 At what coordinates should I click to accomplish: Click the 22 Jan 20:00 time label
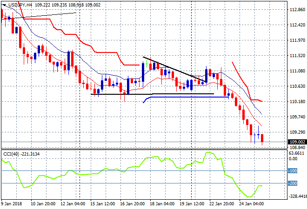click(x=221, y=204)
